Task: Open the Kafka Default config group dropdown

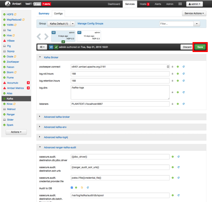Action: (73, 24)
